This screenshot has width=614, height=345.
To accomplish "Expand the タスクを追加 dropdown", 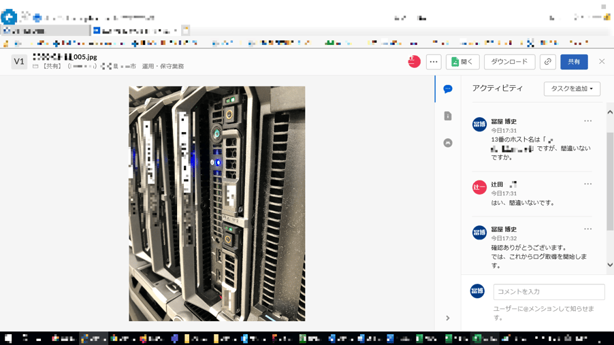I will [572, 88].
